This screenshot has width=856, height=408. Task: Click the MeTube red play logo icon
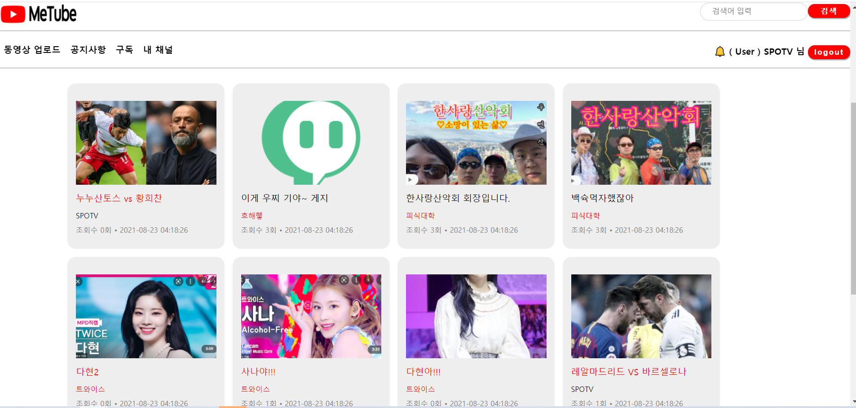pos(13,14)
